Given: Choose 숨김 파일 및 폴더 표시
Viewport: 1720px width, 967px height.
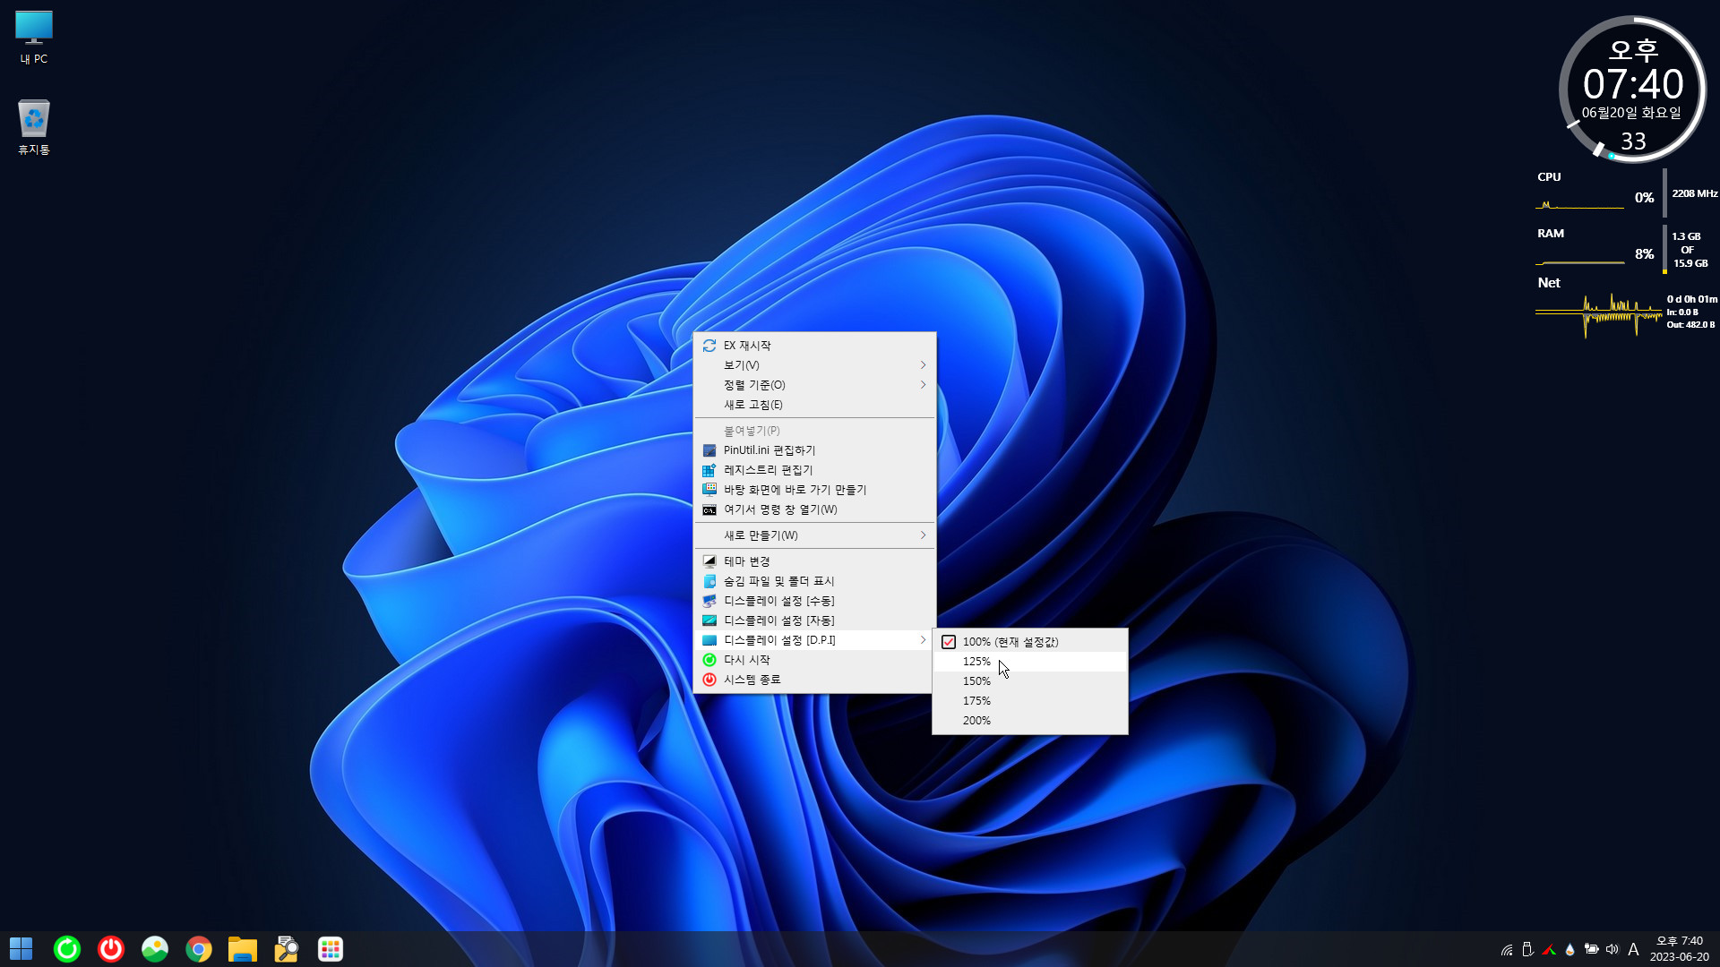Looking at the screenshot, I should [x=814, y=581].
